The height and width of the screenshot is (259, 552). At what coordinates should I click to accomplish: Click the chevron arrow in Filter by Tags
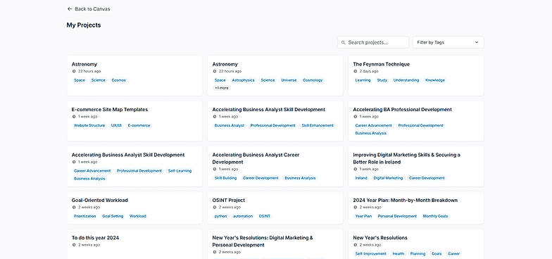pos(477,42)
